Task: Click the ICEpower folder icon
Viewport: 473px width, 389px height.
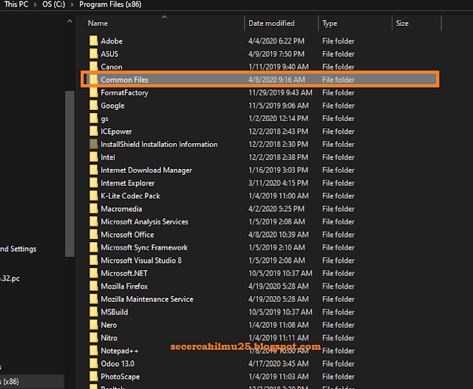Action: click(x=94, y=131)
